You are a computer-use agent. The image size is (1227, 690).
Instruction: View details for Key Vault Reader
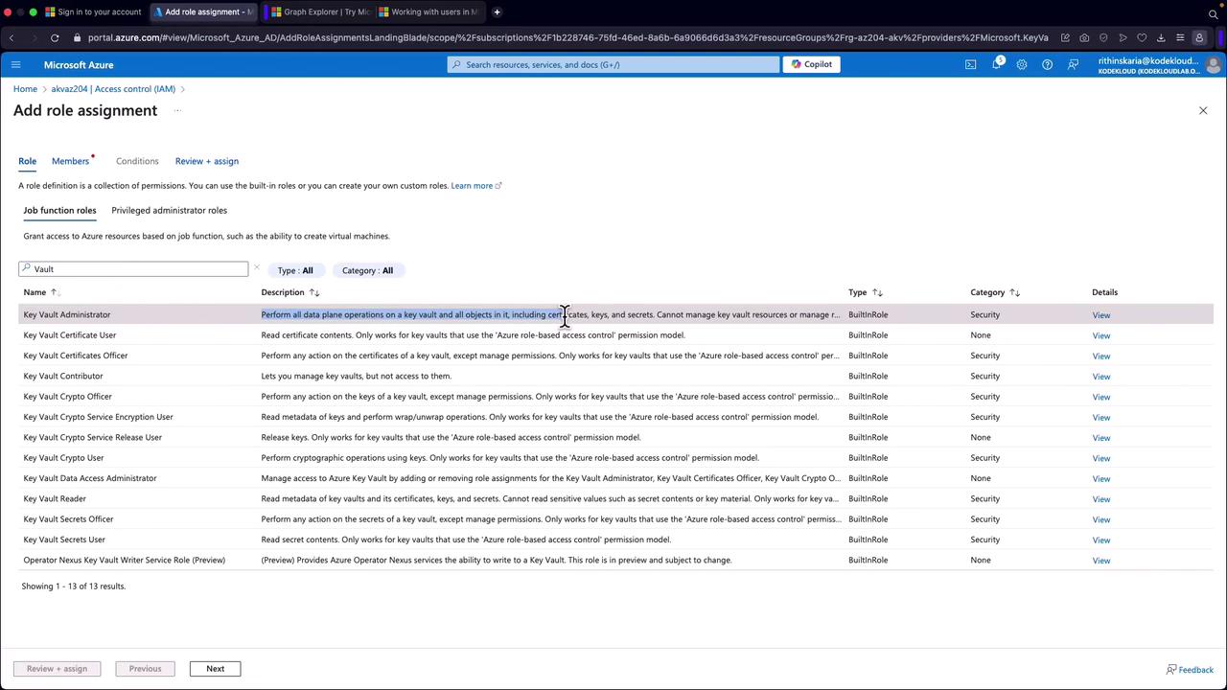[1100, 499]
